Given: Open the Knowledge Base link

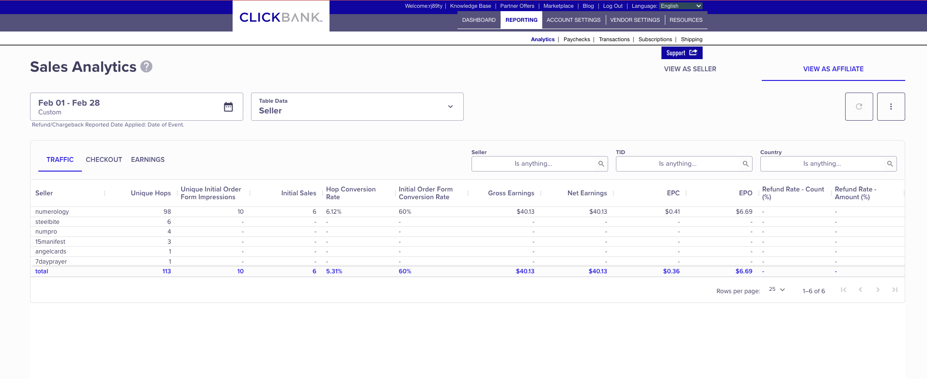Looking at the screenshot, I should (x=471, y=6).
